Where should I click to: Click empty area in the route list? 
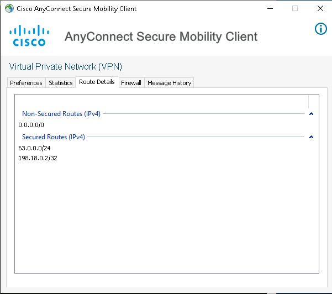pyautogui.click(x=166, y=221)
